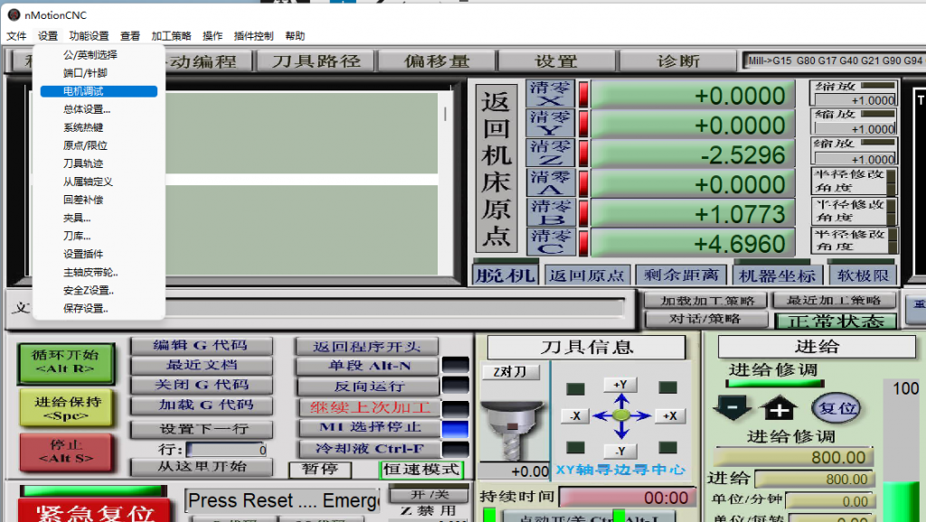Open the 操作 menu
926x522 pixels.
coord(213,36)
